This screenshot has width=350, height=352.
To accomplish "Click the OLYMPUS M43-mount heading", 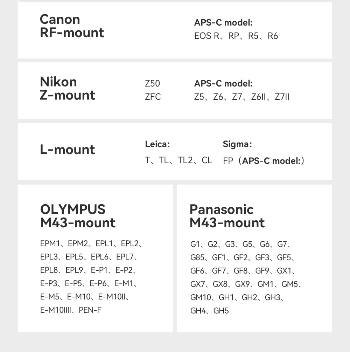I will (x=78, y=216).
